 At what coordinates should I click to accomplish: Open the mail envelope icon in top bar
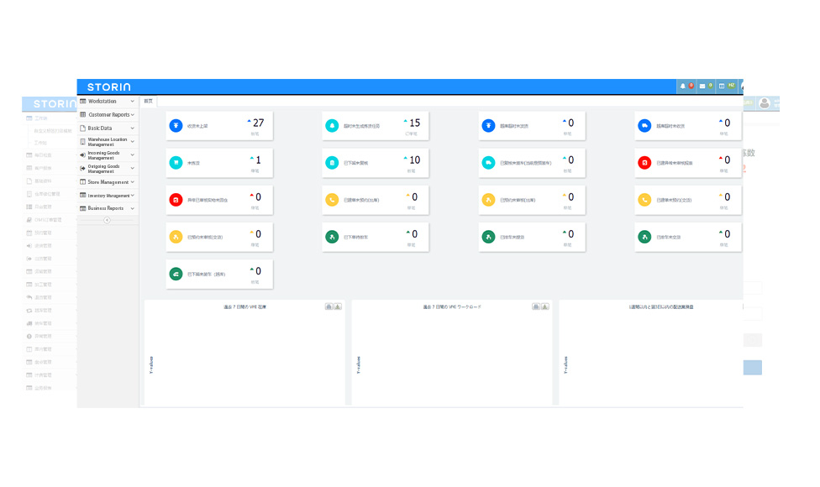[x=702, y=86]
